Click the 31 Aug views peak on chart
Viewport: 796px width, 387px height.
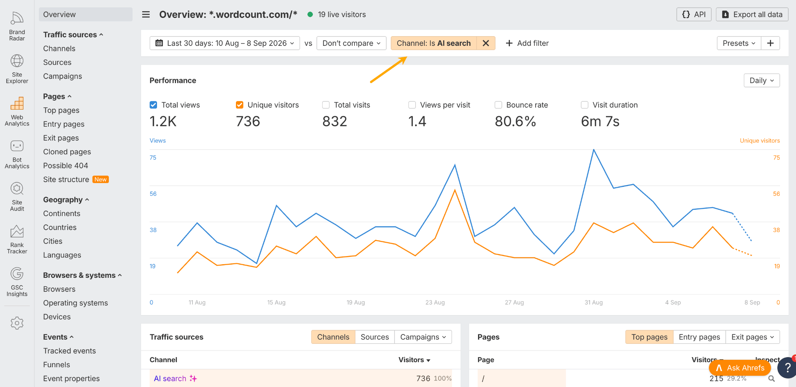point(594,150)
